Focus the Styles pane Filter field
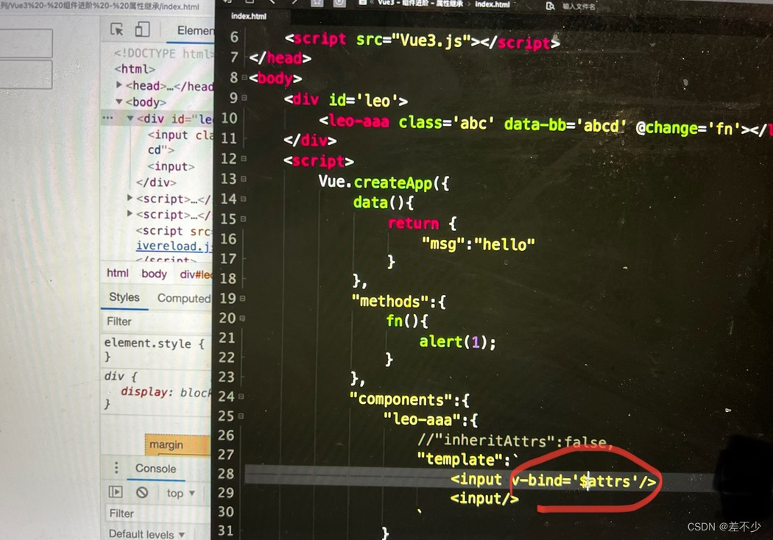This screenshot has height=540, width=773. point(157,321)
